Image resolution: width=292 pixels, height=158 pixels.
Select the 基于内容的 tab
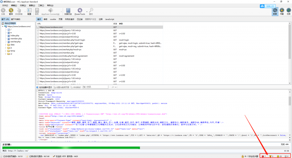(16, 19)
